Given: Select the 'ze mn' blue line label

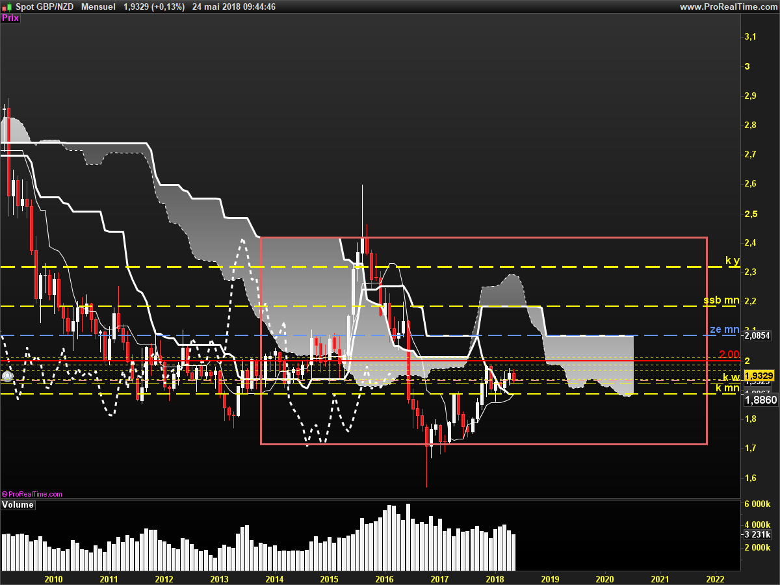Looking at the screenshot, I should coord(725,330).
